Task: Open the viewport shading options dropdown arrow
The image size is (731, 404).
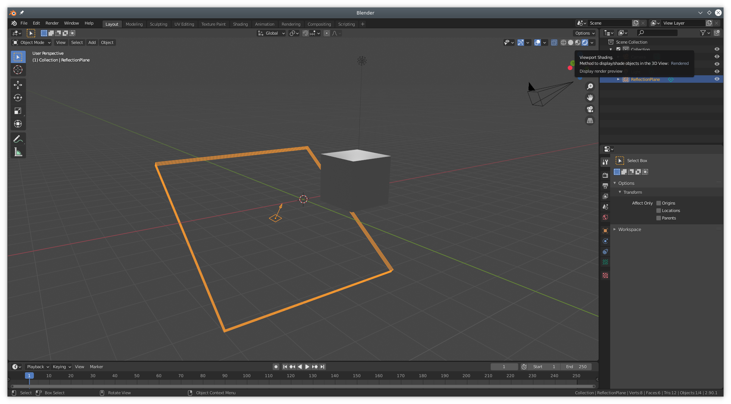Action: tap(592, 42)
